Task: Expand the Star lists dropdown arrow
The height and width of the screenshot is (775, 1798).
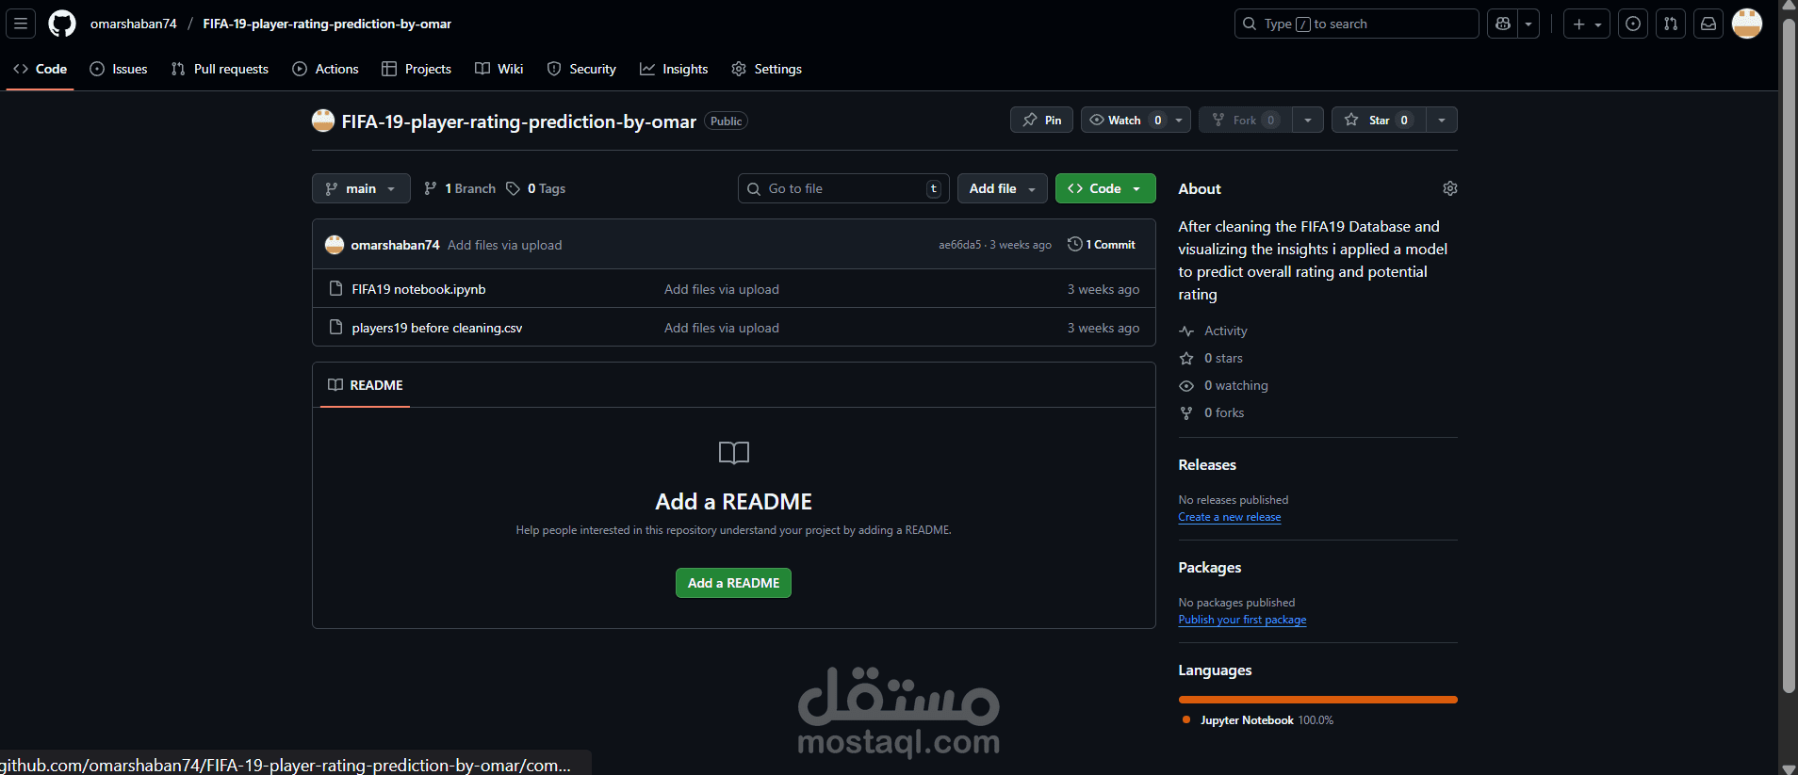Action: (x=1442, y=120)
